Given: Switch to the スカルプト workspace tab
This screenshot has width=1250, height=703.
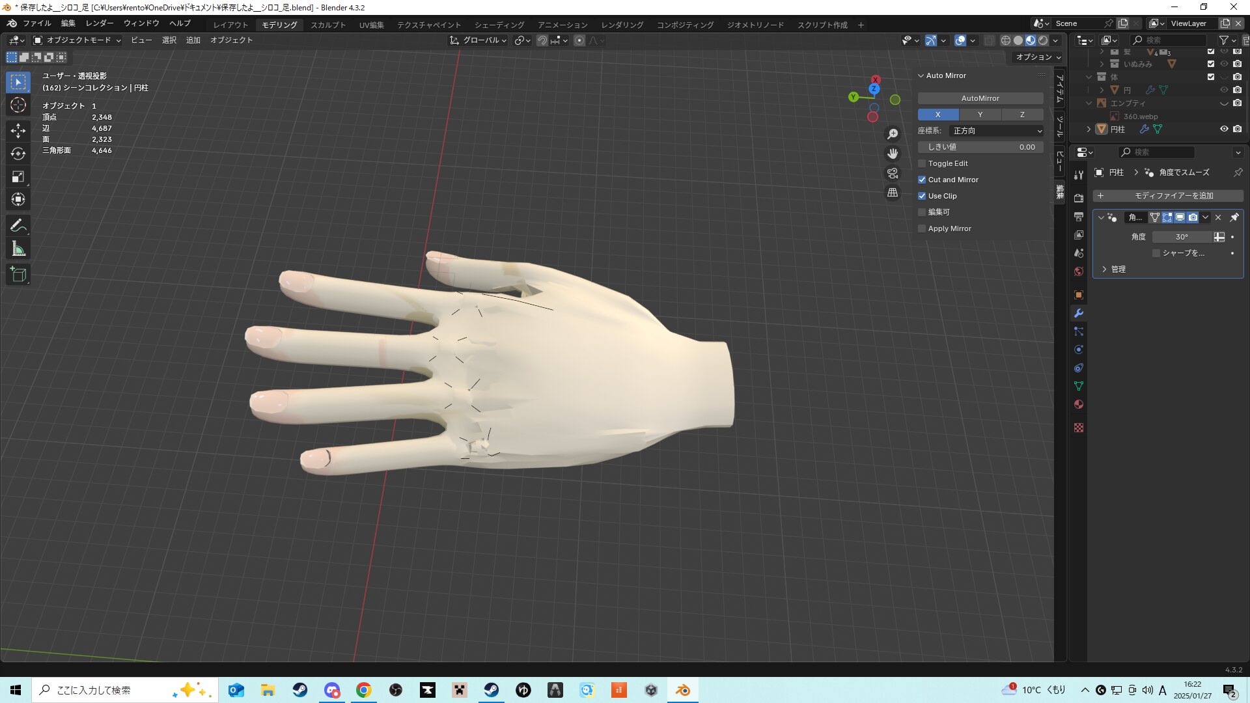Looking at the screenshot, I should [x=328, y=25].
